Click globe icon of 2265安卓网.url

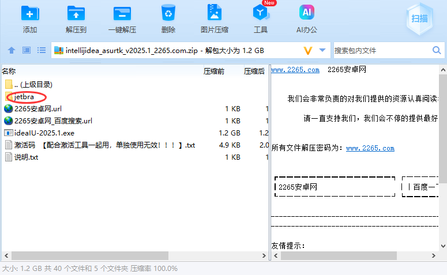click(x=9, y=108)
